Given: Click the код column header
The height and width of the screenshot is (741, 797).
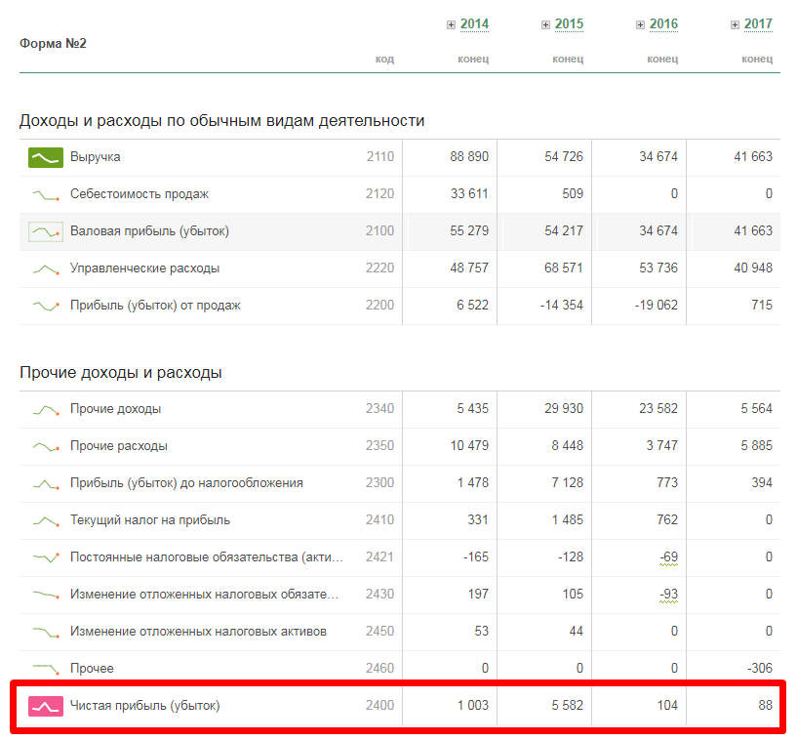Looking at the screenshot, I should (384, 60).
